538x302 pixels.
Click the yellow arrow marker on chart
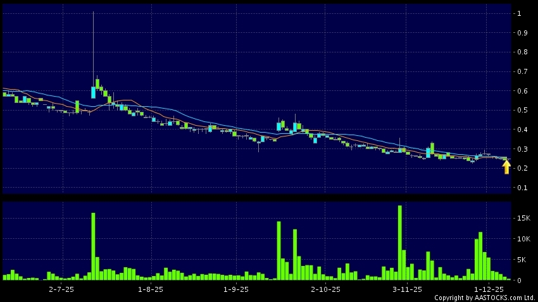(506, 167)
